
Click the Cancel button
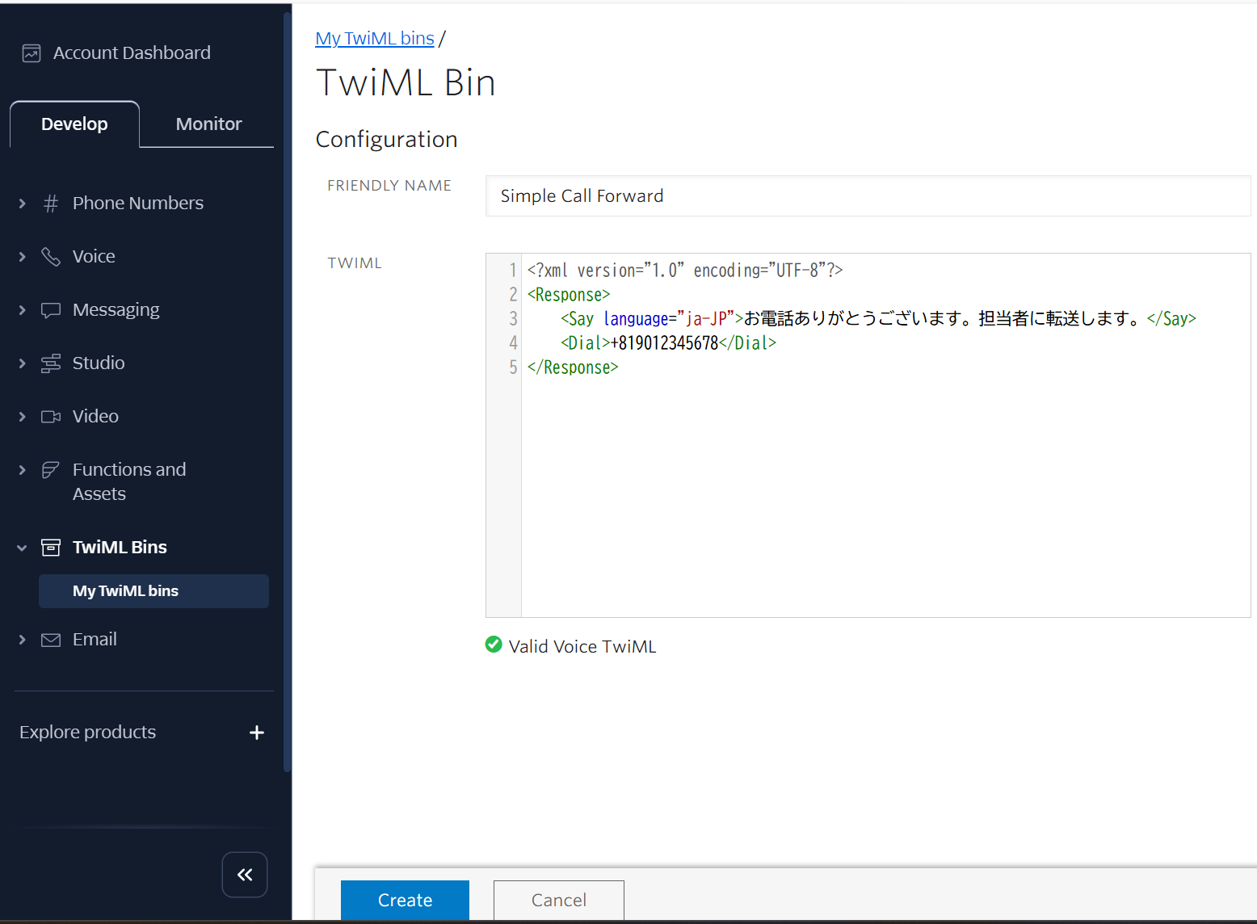click(558, 900)
